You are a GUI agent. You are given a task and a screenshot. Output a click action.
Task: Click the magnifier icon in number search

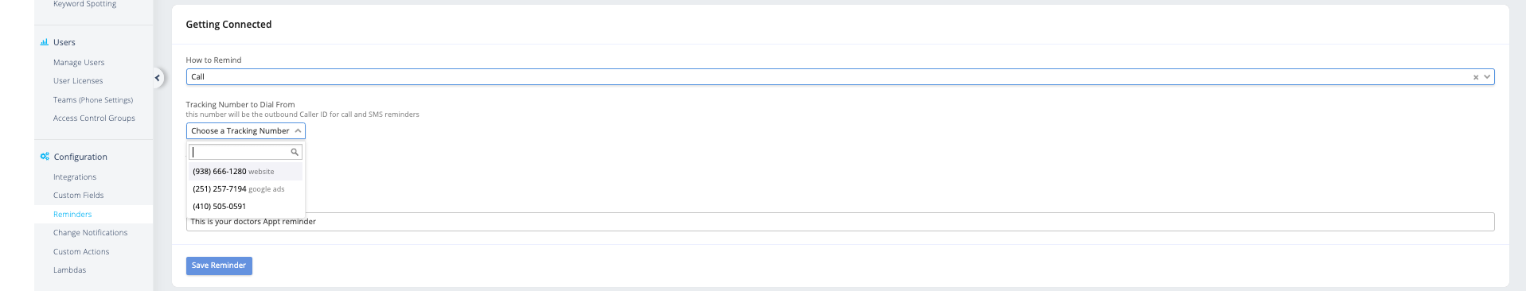point(295,152)
